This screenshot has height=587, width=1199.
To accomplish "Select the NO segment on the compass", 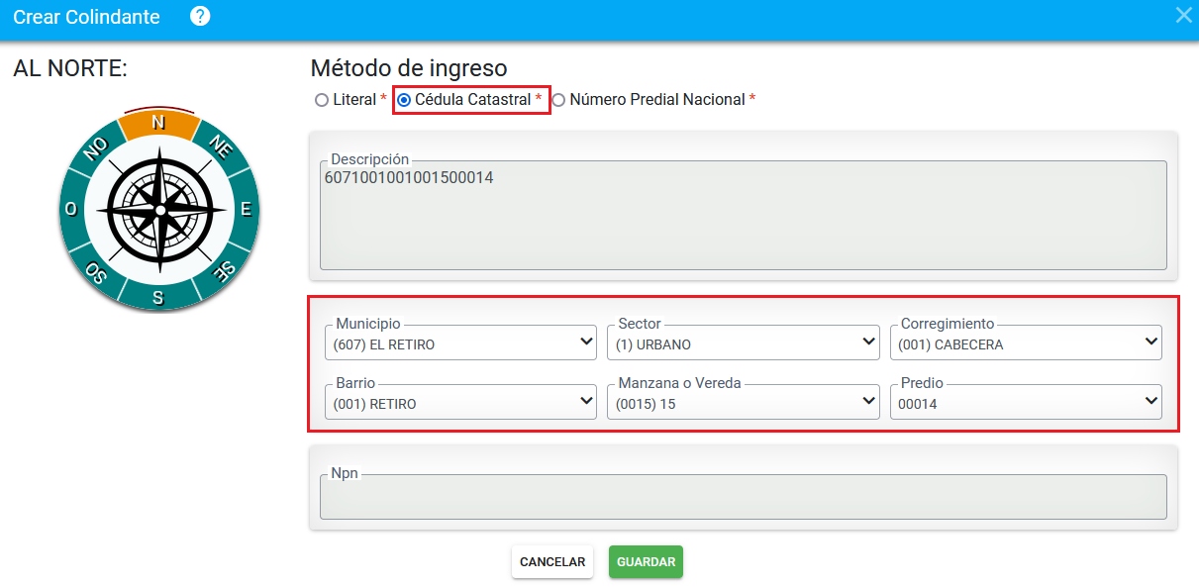I will [x=96, y=149].
